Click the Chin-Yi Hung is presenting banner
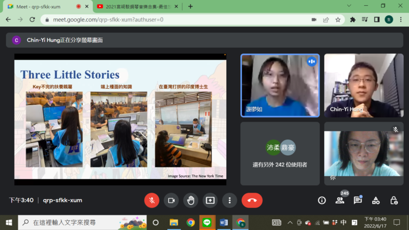The height and width of the screenshot is (230, 409). (204, 40)
